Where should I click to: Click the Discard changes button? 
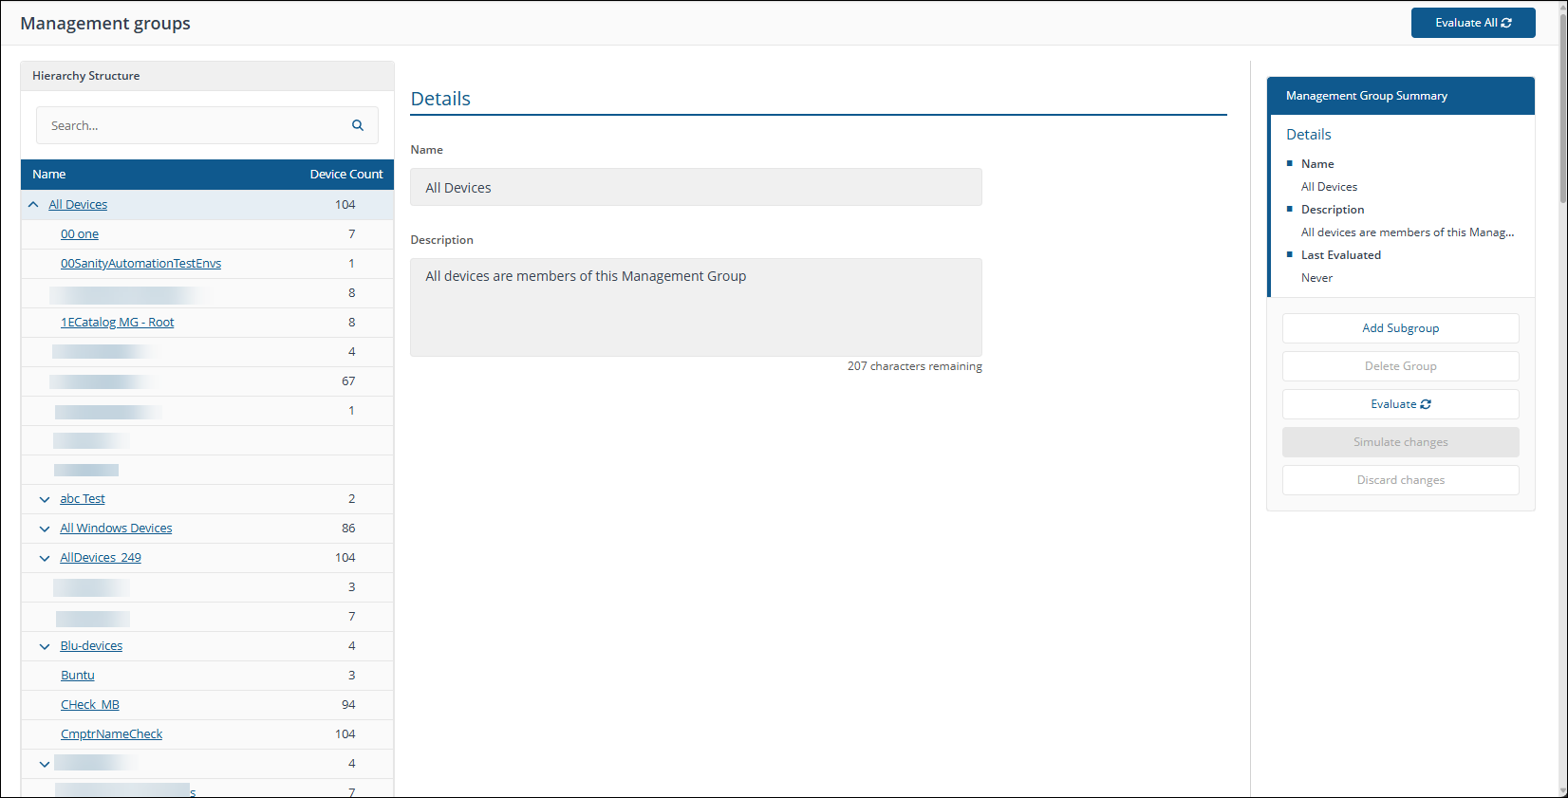click(1400, 480)
